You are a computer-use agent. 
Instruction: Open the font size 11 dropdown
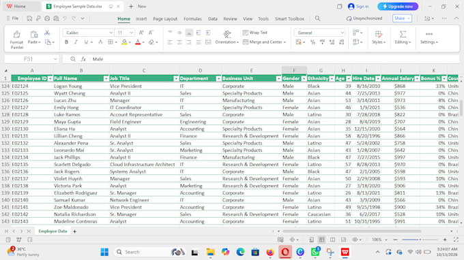131,33
